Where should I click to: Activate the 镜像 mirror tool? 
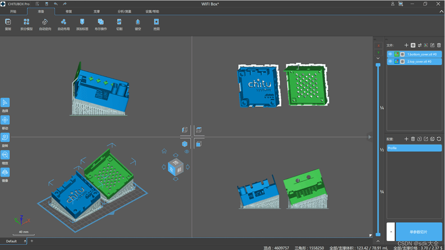point(5,172)
